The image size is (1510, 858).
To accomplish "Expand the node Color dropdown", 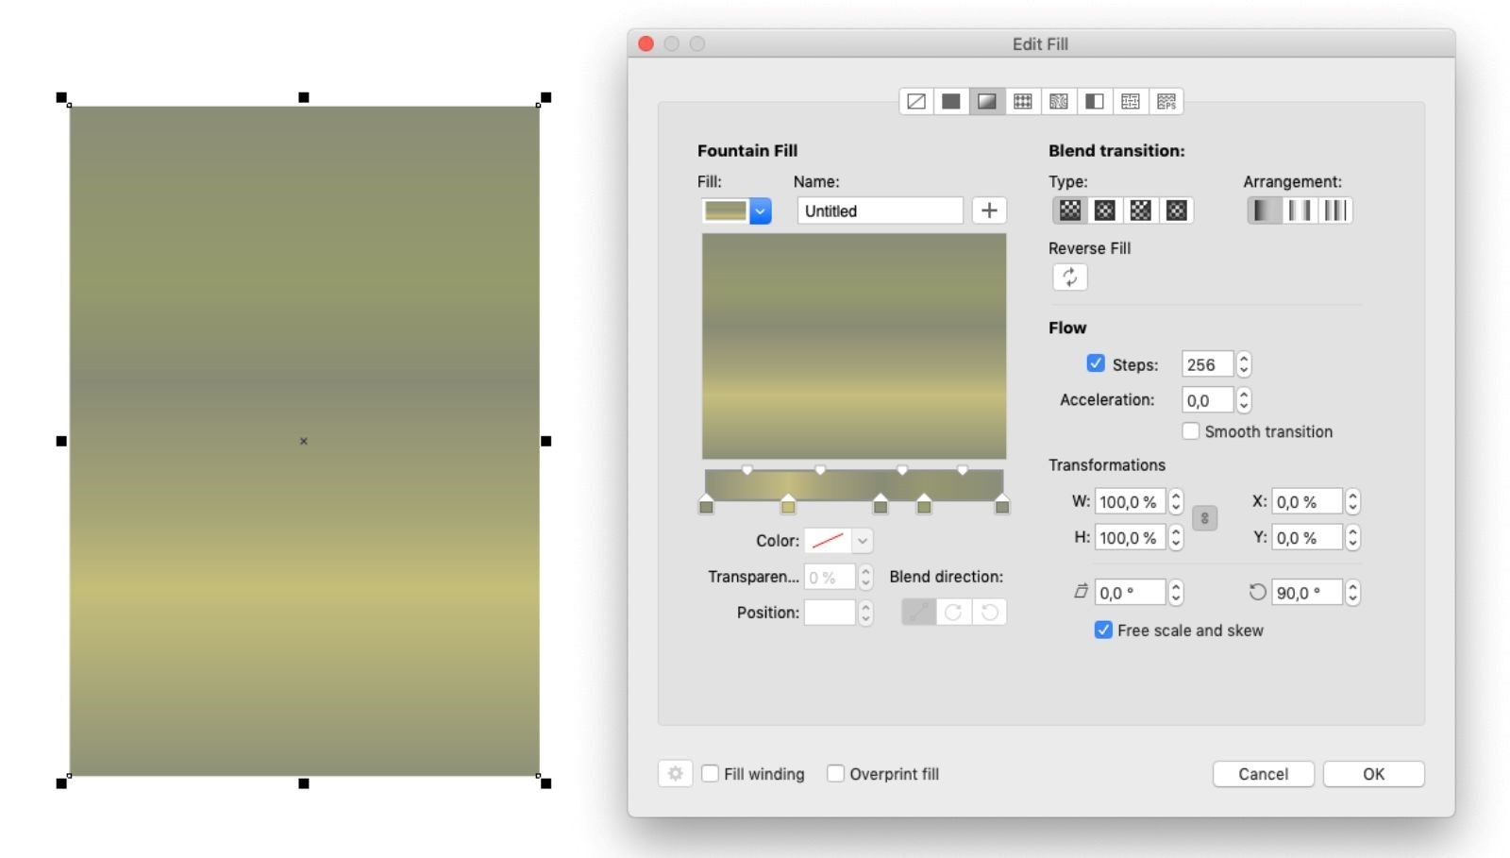I will tap(862, 541).
